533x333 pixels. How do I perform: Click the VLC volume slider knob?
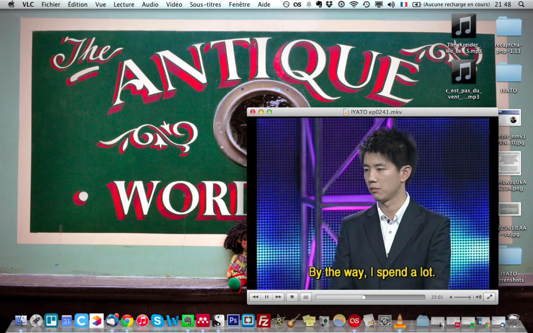coord(471,297)
